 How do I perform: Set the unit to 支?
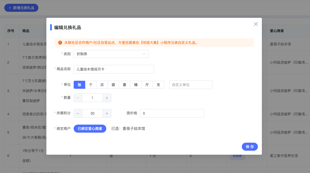158,85
